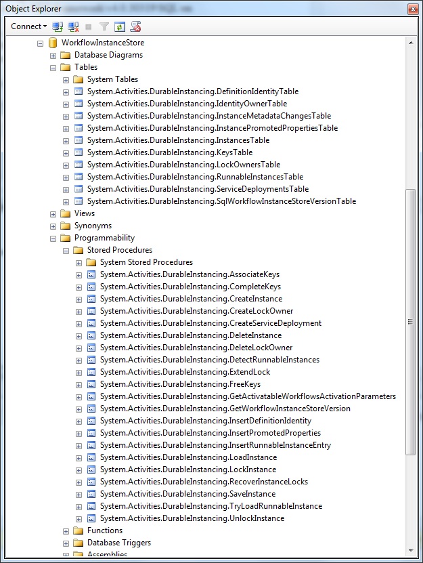Click the RunnableInstancesTable table icon

tap(79, 177)
